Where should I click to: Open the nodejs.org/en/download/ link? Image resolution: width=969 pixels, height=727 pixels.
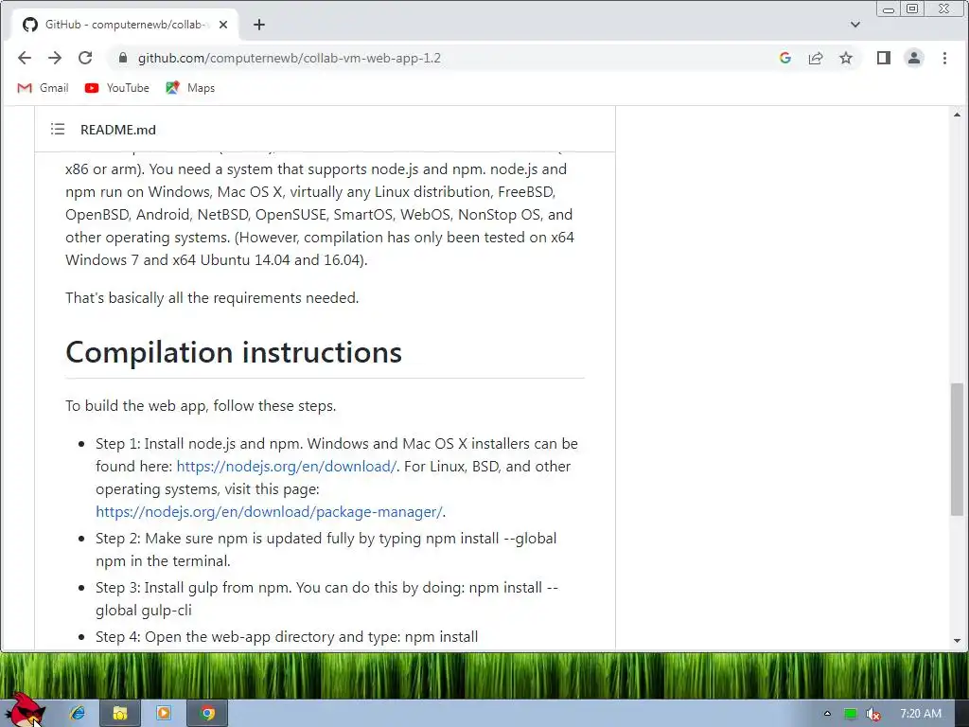[287, 466]
